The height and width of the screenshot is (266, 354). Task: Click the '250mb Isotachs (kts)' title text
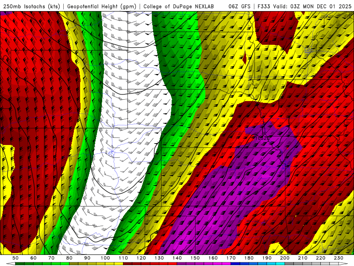coord(31,6)
